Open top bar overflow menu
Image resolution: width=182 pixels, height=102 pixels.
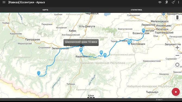point(178,2)
